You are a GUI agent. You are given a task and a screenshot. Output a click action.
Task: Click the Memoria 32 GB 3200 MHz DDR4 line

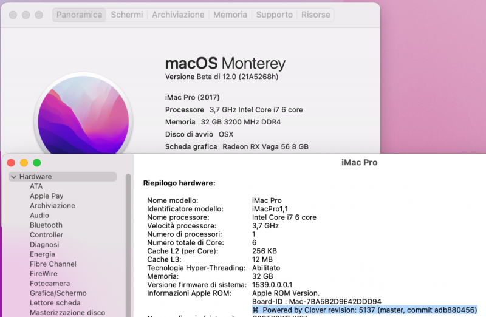click(223, 122)
